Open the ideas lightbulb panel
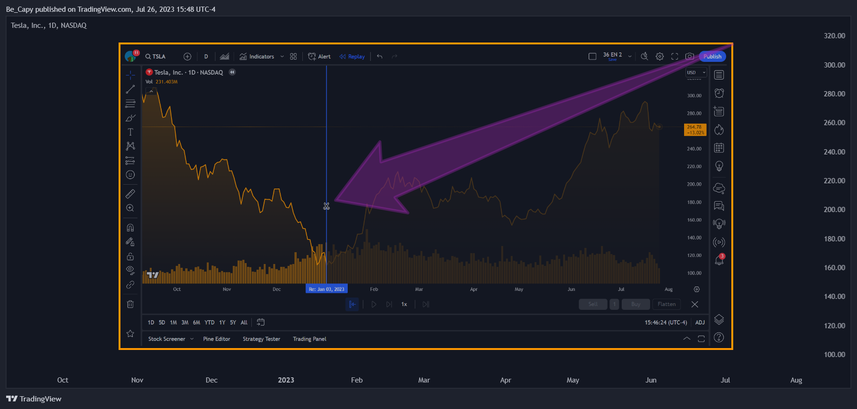Image resolution: width=857 pixels, height=409 pixels. coord(719,166)
